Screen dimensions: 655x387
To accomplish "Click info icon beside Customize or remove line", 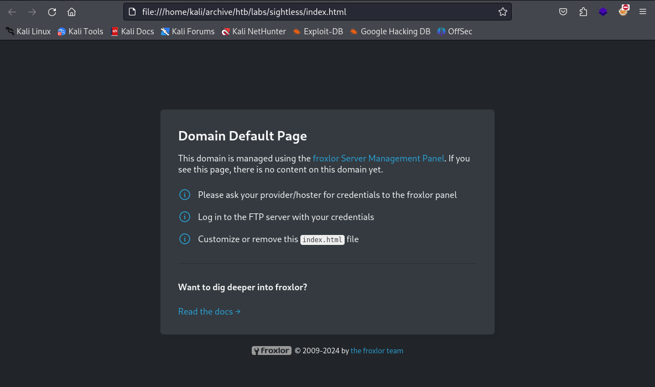I will tap(185, 239).
